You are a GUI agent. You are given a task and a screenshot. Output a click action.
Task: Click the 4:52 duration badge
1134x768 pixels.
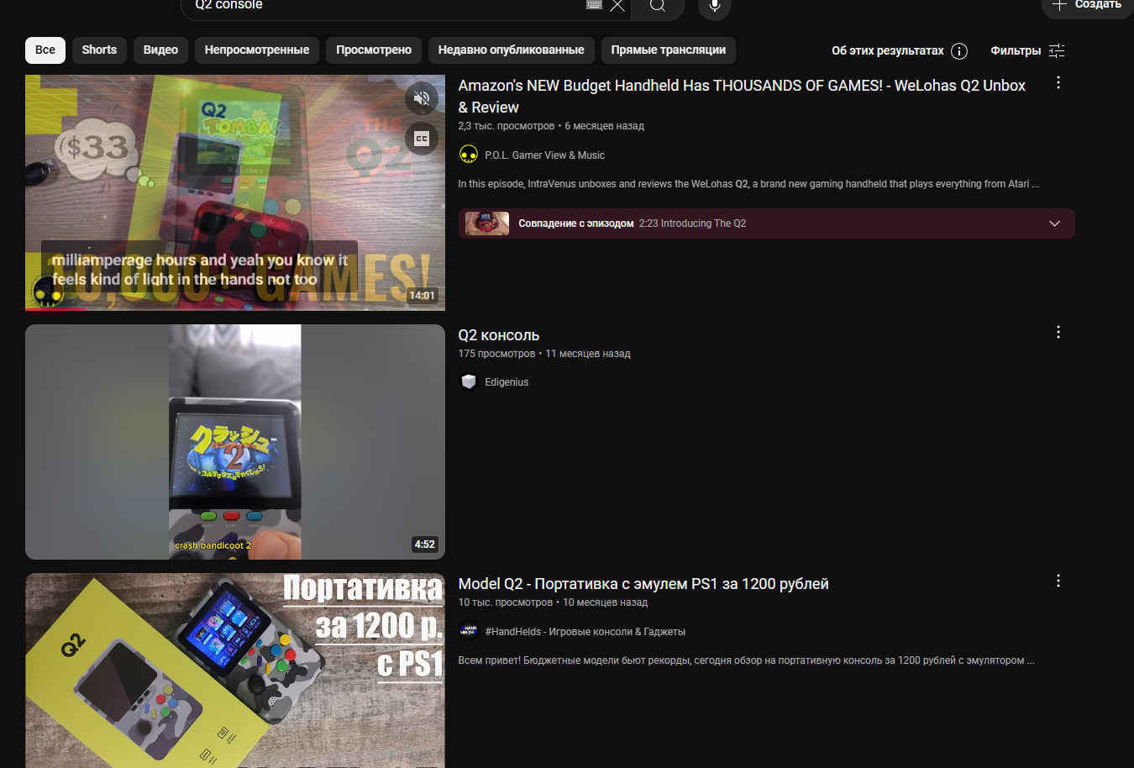coord(425,544)
